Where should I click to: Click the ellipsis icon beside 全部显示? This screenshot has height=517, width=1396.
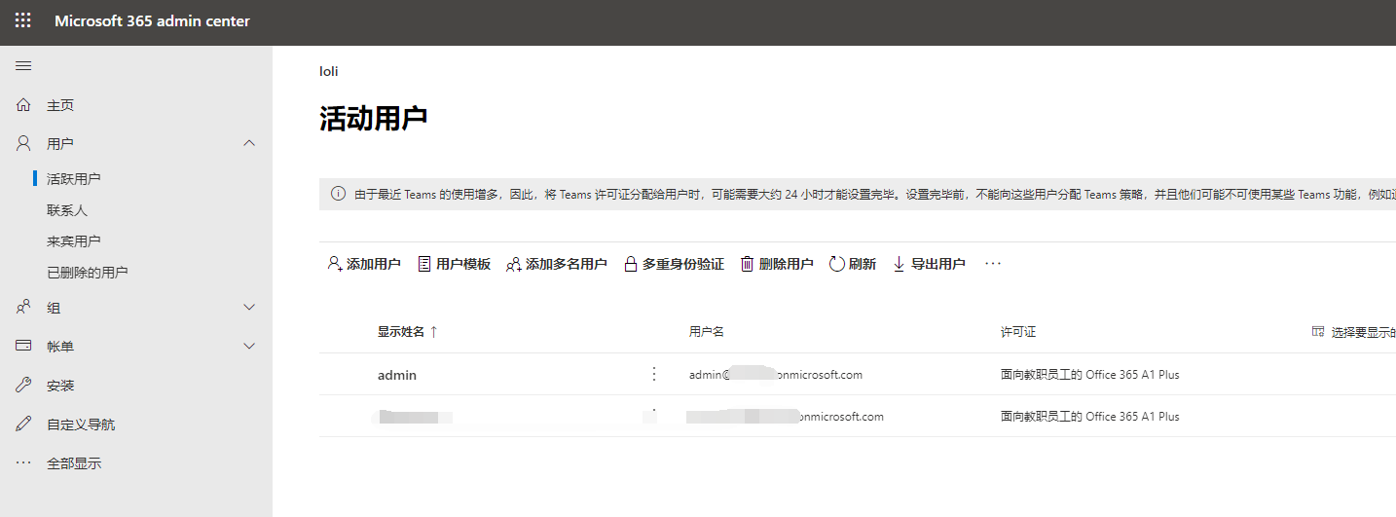(24, 463)
